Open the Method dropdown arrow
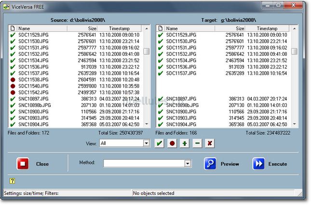This screenshot has width=311, height=205. coord(188,164)
